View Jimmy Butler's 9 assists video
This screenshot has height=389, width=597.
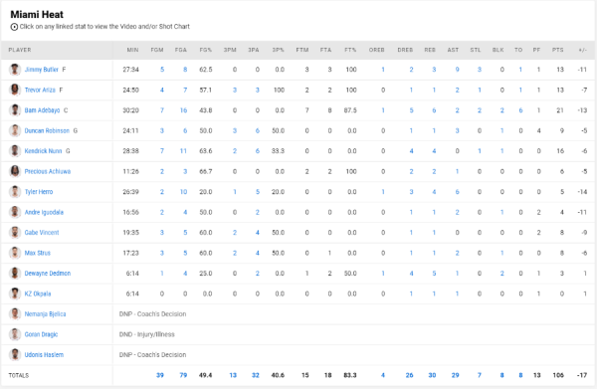pos(458,70)
